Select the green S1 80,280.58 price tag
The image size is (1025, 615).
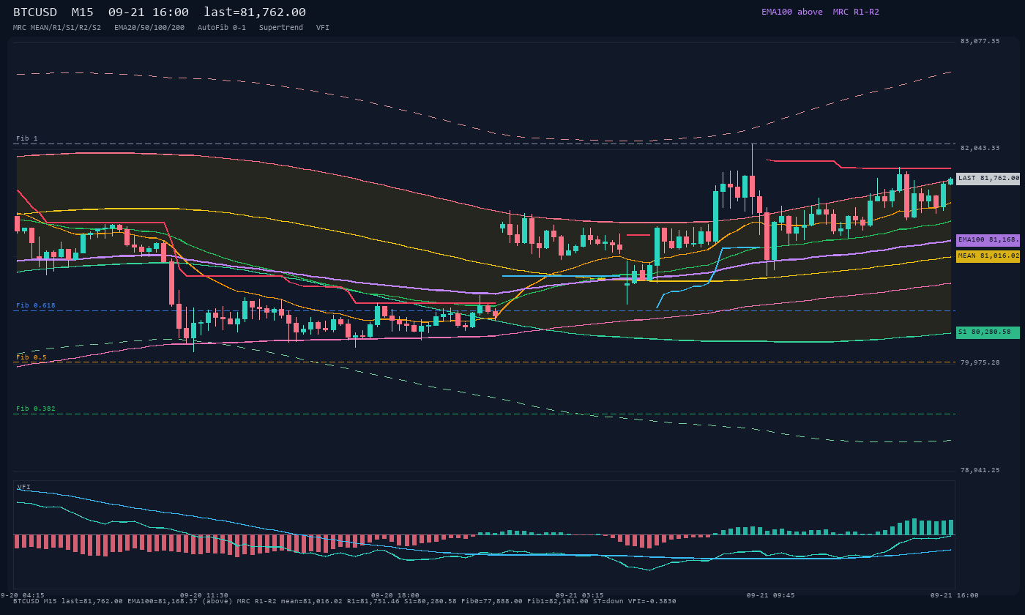click(x=988, y=332)
